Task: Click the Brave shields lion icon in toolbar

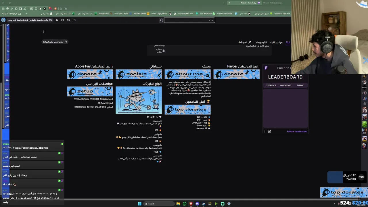Action: [x=55, y=9]
